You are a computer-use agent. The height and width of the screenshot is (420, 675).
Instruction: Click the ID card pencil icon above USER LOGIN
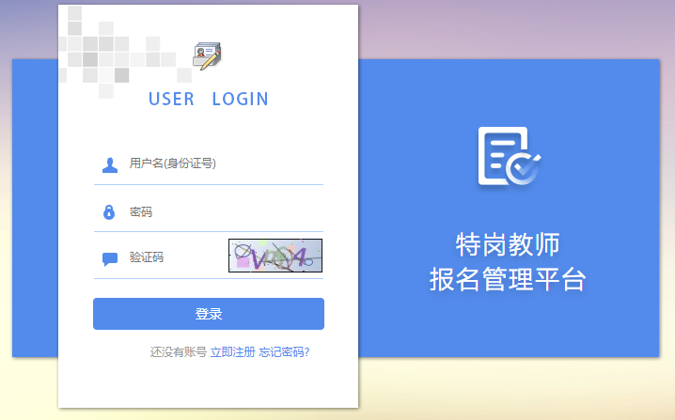(x=207, y=56)
